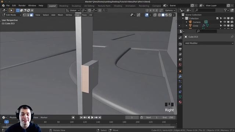Set selection mode to new selection
The height and width of the screenshot is (132, 235).
pos(18,10)
